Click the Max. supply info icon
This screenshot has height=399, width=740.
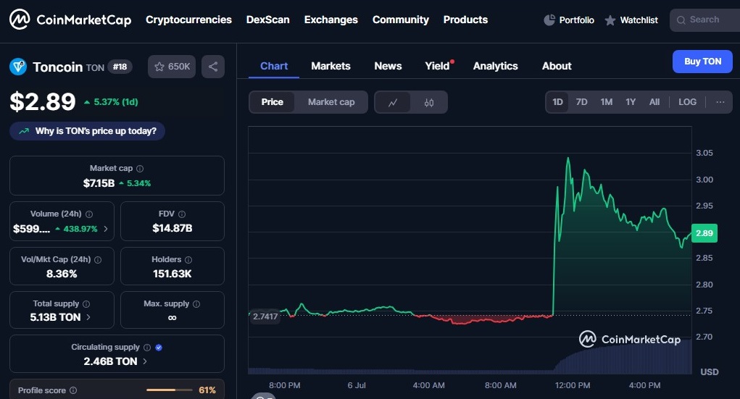(196, 304)
